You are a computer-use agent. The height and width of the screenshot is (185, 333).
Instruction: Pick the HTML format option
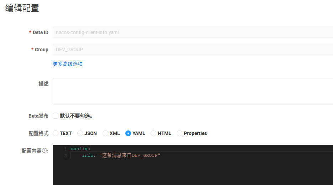154,133
